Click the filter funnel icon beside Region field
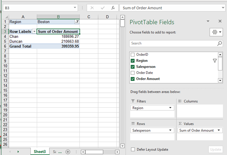 215,61
